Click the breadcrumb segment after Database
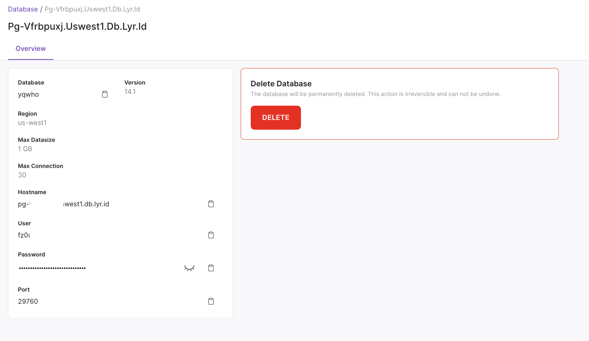The width and height of the screenshot is (589, 341). coord(92,9)
